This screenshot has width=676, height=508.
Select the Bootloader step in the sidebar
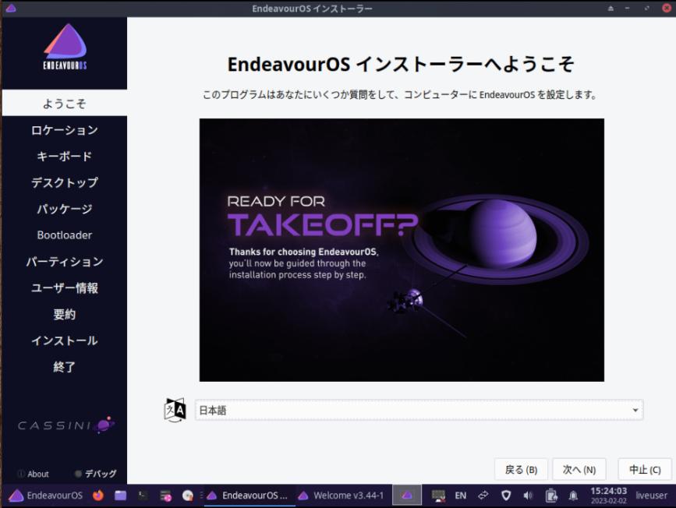(x=65, y=235)
